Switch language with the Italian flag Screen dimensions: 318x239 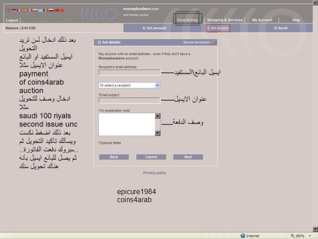pyautogui.click(x=30, y=10)
